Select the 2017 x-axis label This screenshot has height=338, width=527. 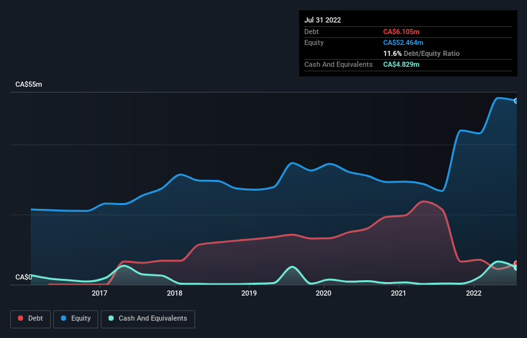pos(99,293)
